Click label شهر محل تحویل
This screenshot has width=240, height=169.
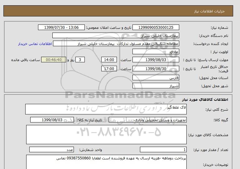(214, 86)
